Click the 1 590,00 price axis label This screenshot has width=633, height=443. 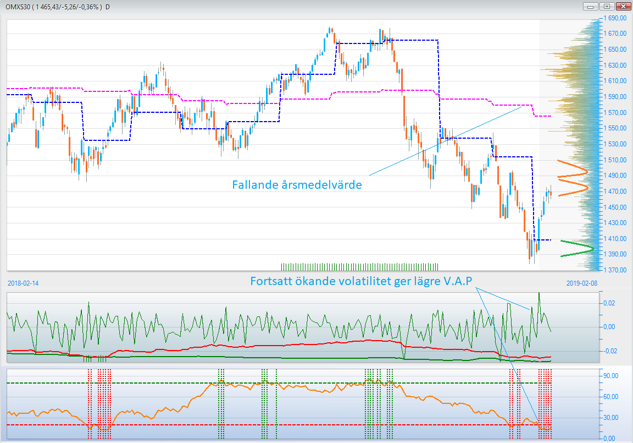(x=615, y=97)
